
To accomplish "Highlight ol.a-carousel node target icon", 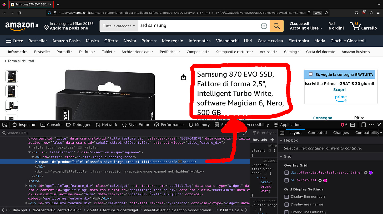I will pos(320,180).
